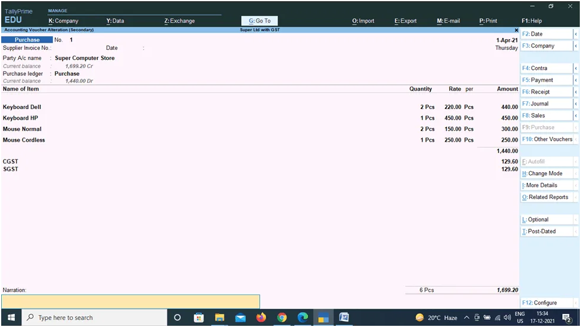
Task: Click the Narration input field
Action: pos(131,302)
